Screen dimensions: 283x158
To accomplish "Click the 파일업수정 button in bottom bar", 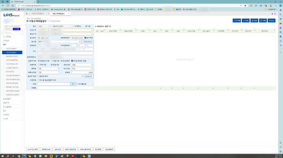I will (46, 149).
